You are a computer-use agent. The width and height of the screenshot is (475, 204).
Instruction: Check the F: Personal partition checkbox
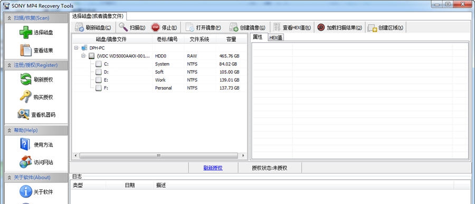tap(99, 88)
